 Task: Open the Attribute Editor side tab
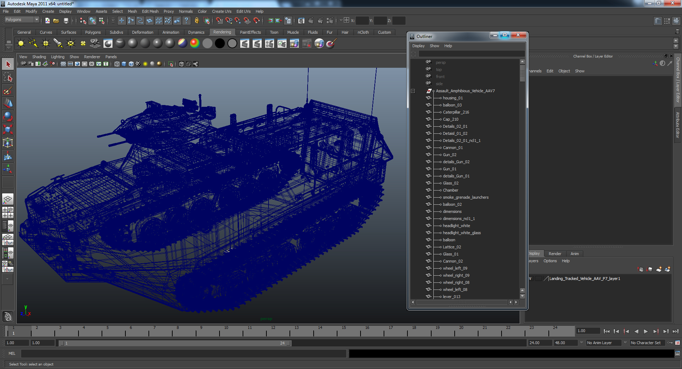678,125
